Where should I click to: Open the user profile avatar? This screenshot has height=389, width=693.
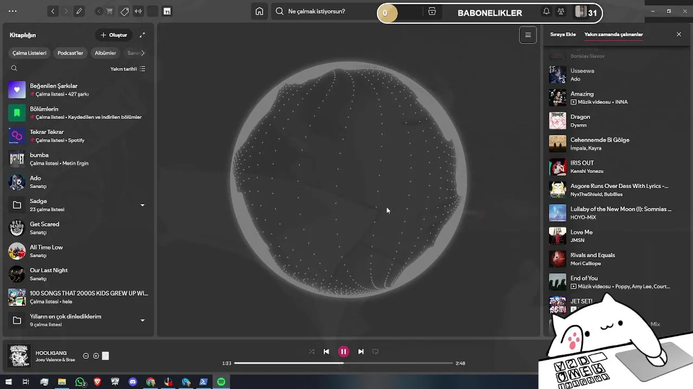click(580, 12)
